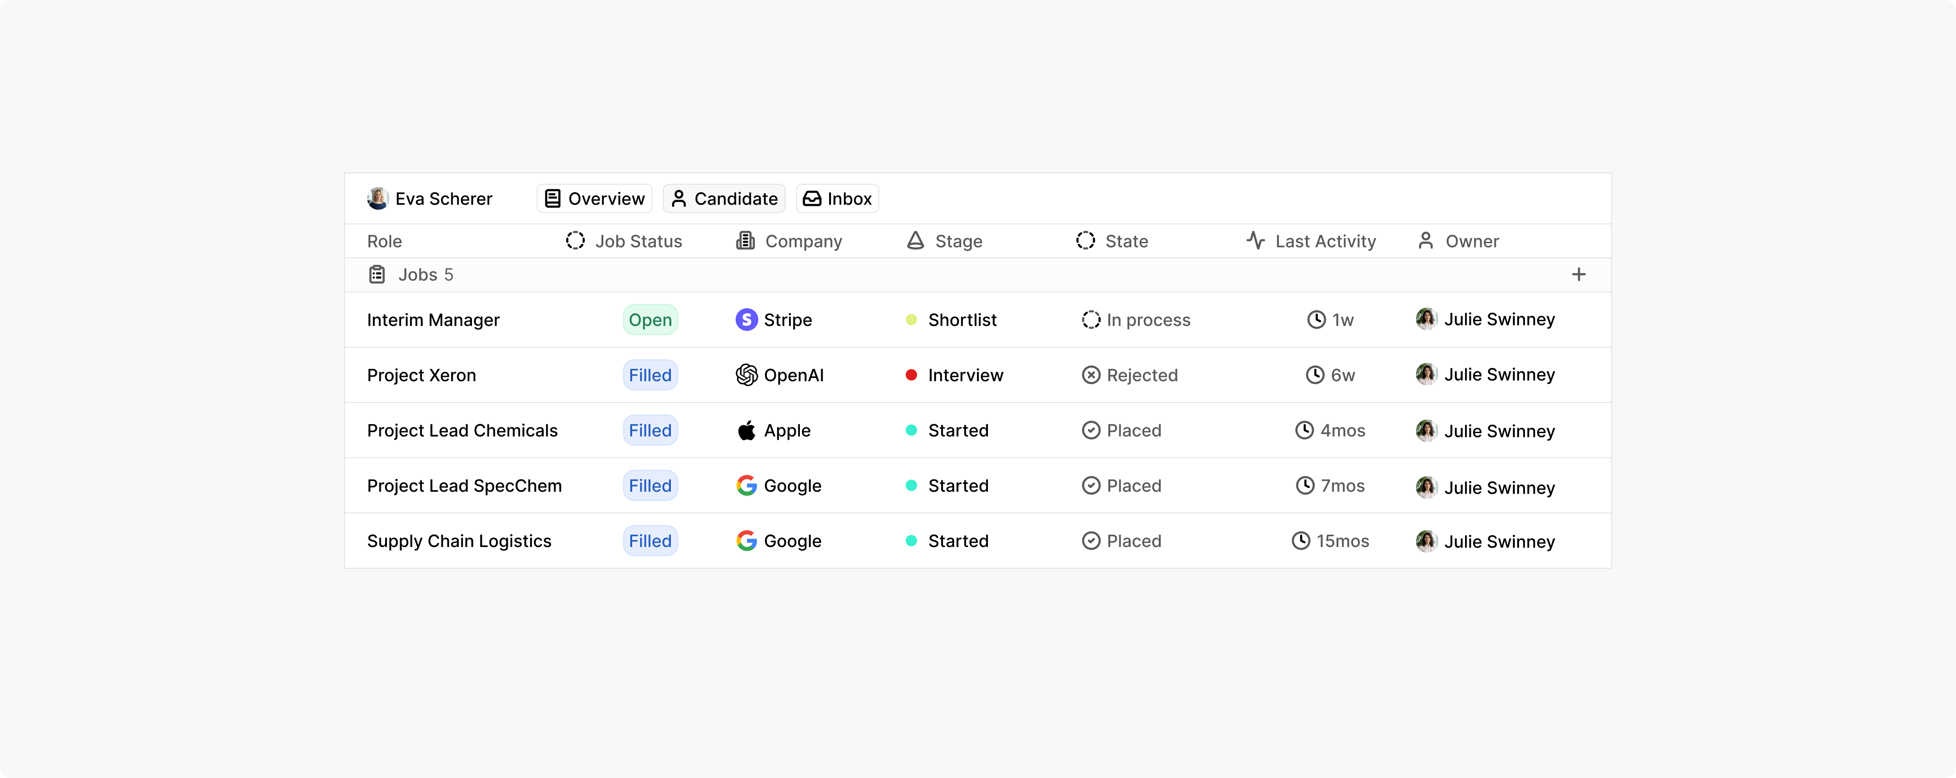This screenshot has width=1956, height=778.
Task: Open the Supply Chain Logistics role
Action: 459,540
